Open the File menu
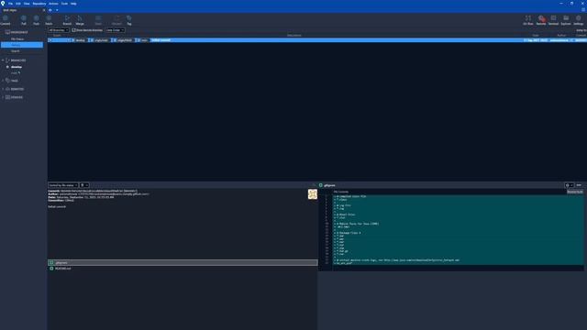The width and height of the screenshot is (587, 330). [x=10, y=4]
